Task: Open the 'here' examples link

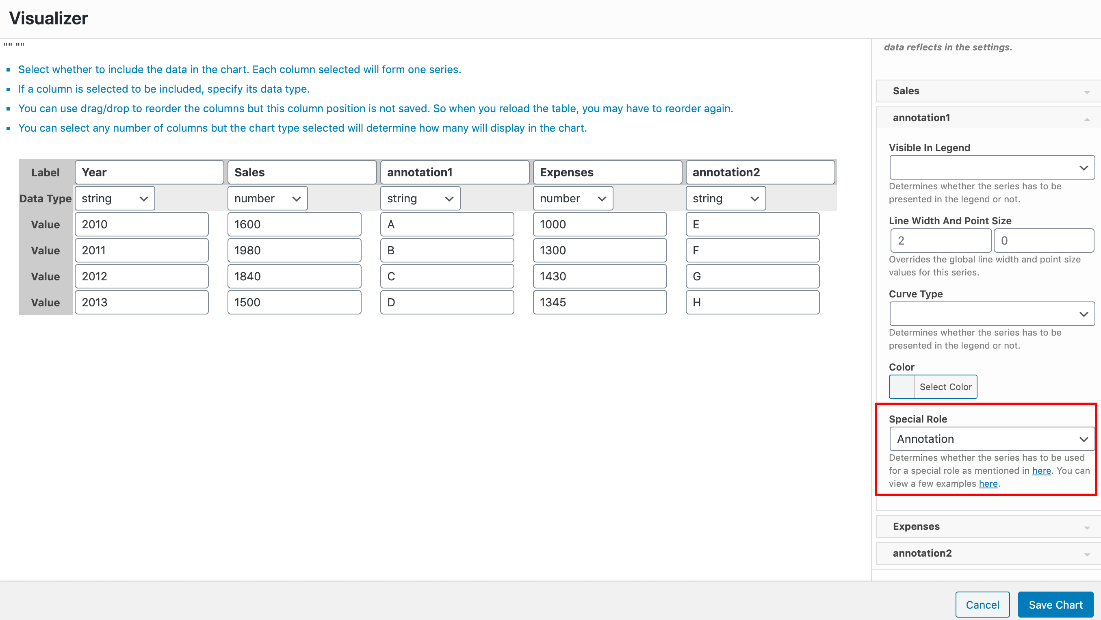Action: pyautogui.click(x=988, y=484)
